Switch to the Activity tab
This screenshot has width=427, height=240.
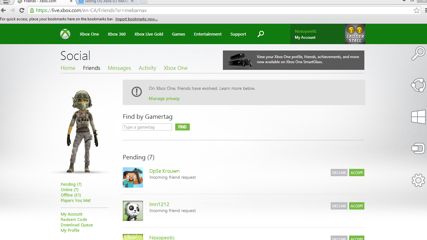click(x=147, y=68)
